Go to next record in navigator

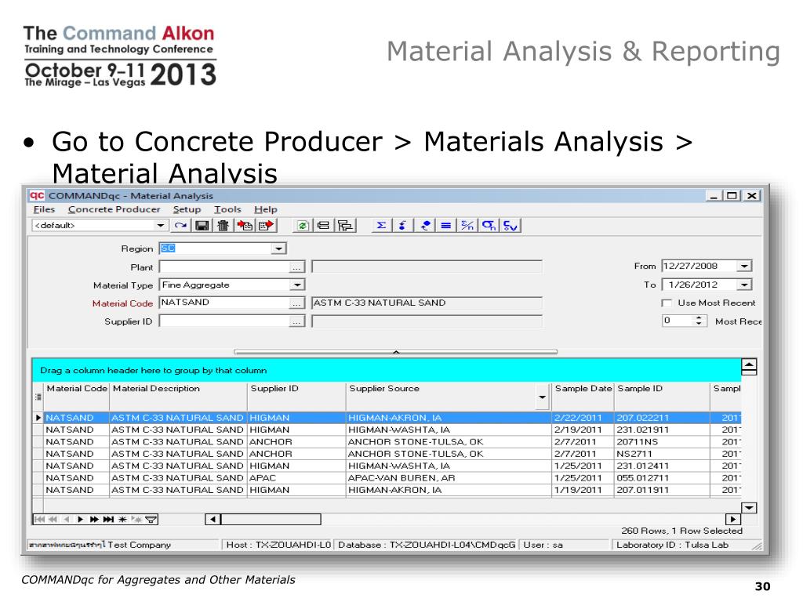coord(81,520)
